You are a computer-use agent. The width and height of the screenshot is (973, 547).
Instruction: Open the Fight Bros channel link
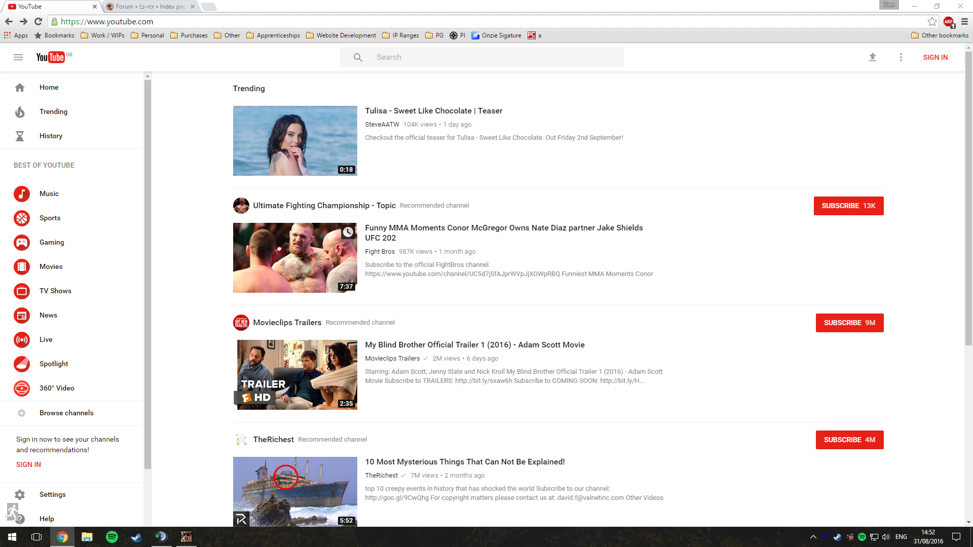pos(380,252)
